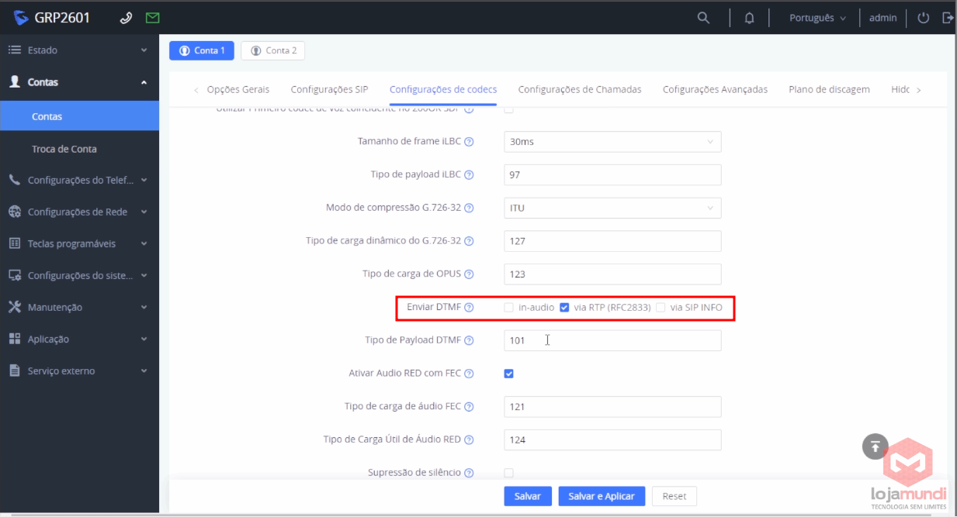Open the admin user menu
Viewport: 957px width, 517px height.
[883, 18]
